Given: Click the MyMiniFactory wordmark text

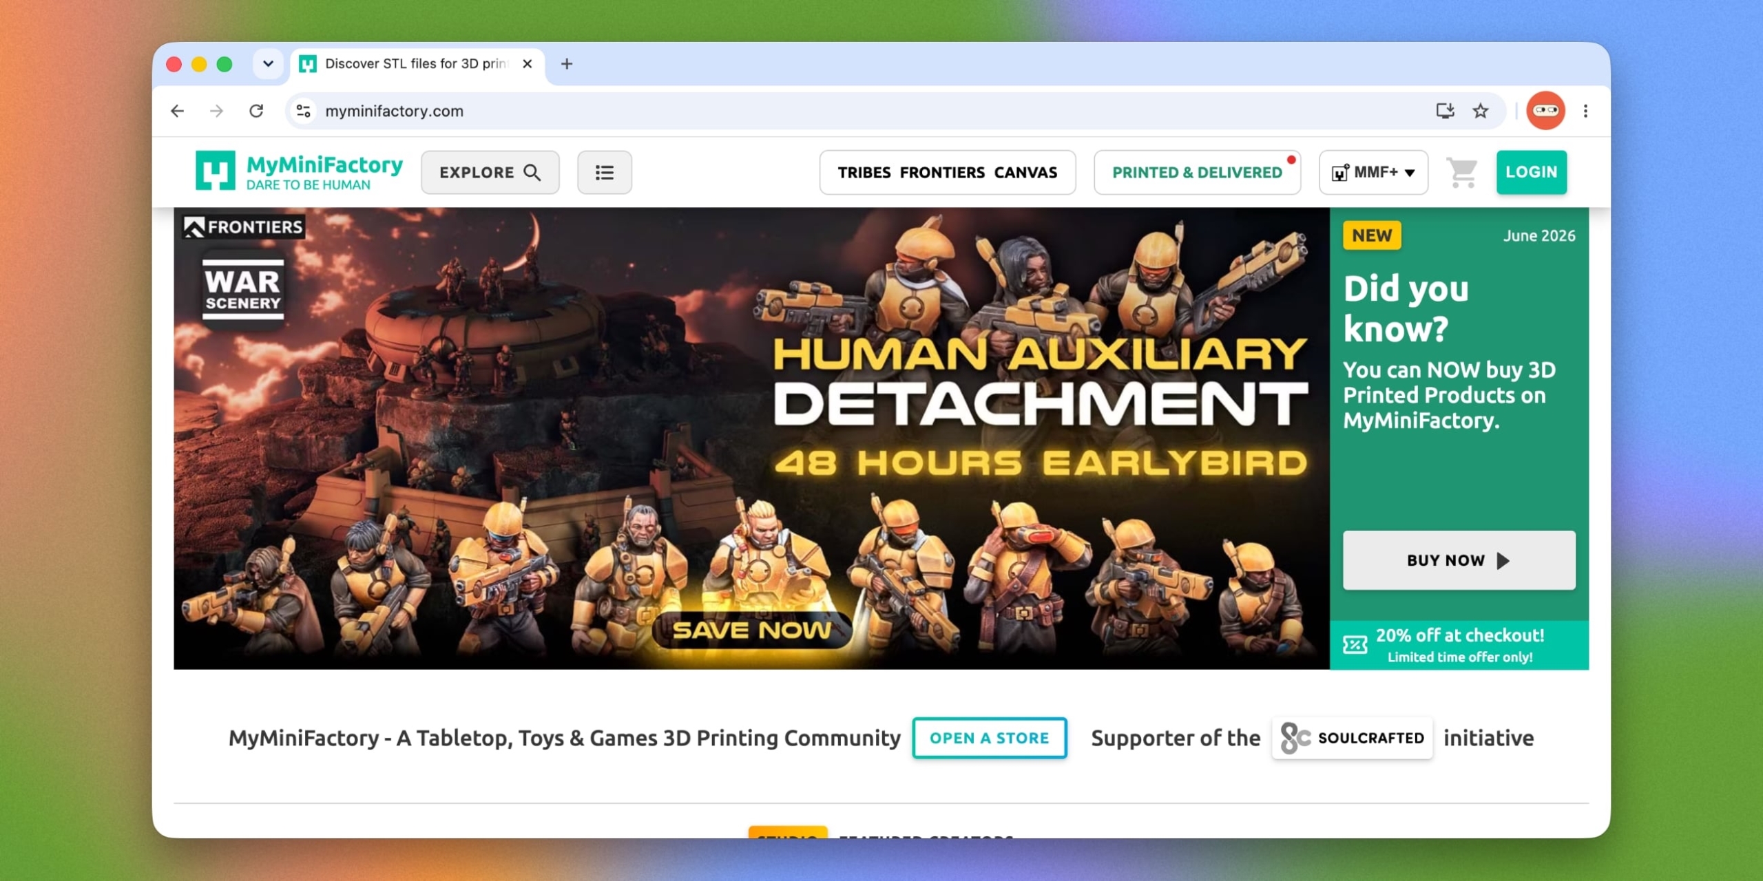Looking at the screenshot, I should click(324, 164).
